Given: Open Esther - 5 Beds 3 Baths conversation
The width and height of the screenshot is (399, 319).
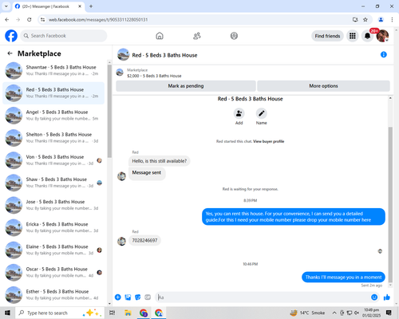Looking at the screenshot, I should [x=53, y=294].
